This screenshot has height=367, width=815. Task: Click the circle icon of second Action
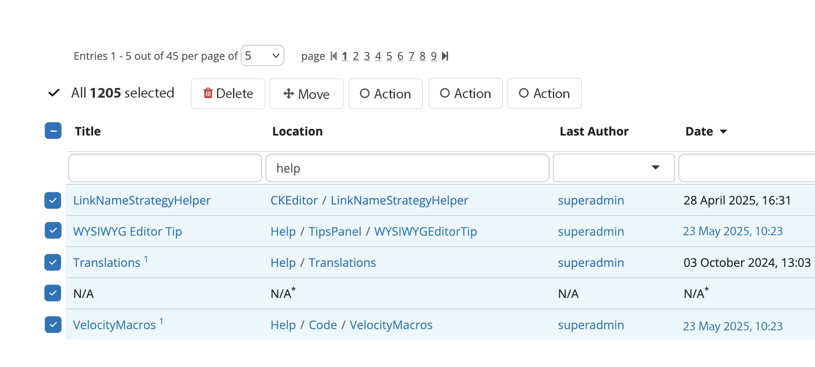(x=445, y=93)
